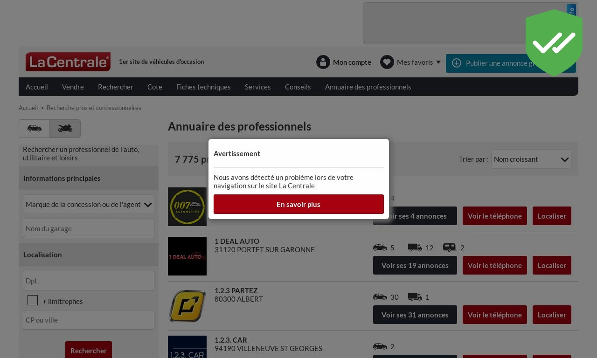The image size is (597, 358).
Task: Click Voir ses 19 annonces button
Action: tap(415, 265)
